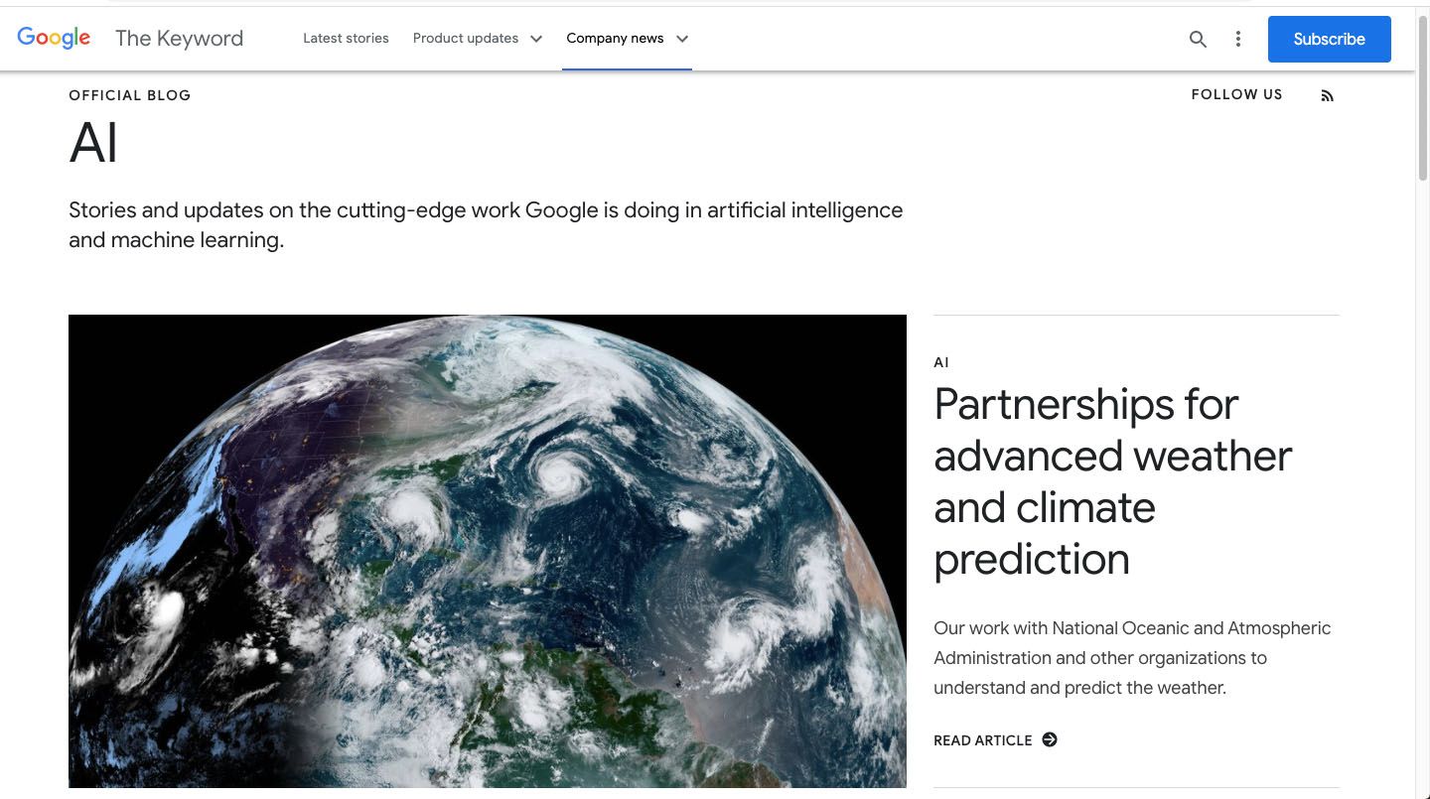Open the three-dot more options menu
This screenshot has width=1430, height=799.
[1237, 39]
